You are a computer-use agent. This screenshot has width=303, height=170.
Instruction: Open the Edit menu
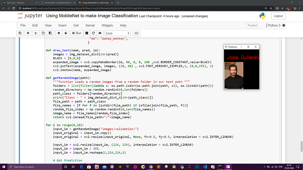coord(35,25)
